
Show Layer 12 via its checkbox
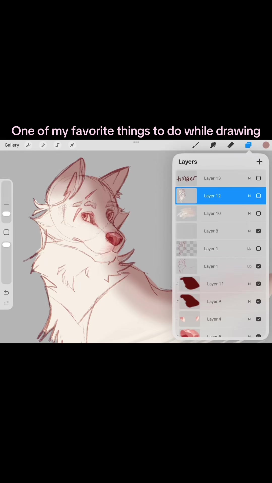pos(258,196)
